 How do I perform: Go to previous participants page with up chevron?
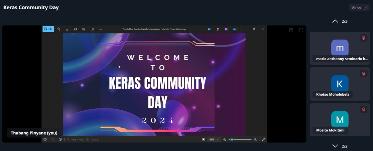(x=335, y=21)
